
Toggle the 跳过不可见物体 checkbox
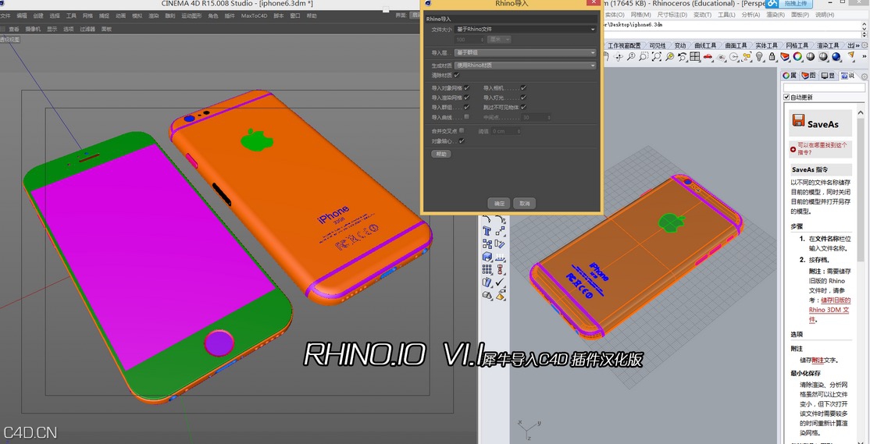[x=523, y=107]
